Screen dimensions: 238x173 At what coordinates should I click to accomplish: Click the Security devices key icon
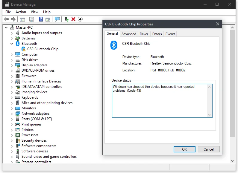(x=18, y=140)
